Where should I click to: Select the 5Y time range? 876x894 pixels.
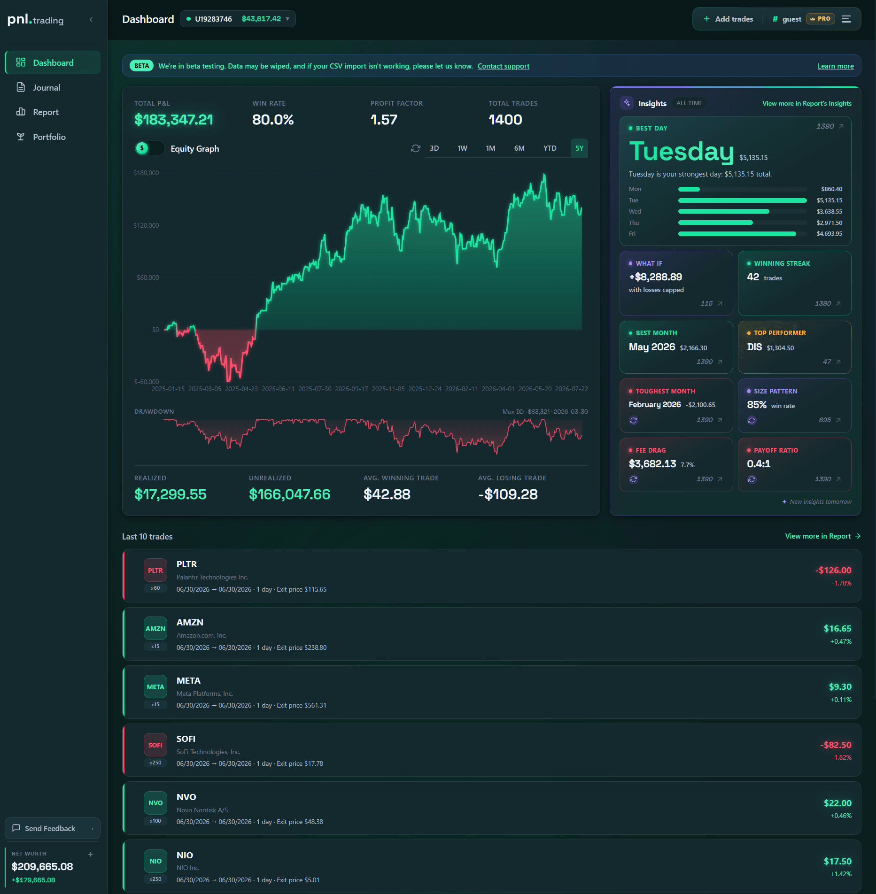580,148
